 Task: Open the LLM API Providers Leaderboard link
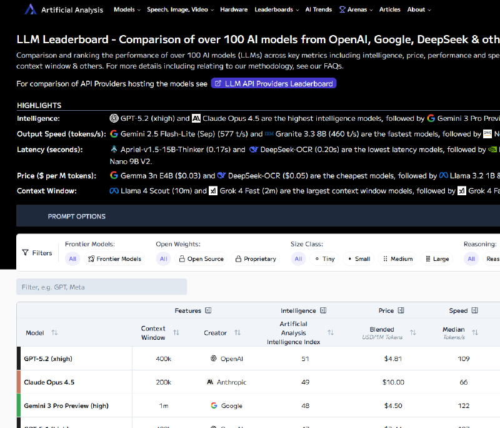point(273,83)
